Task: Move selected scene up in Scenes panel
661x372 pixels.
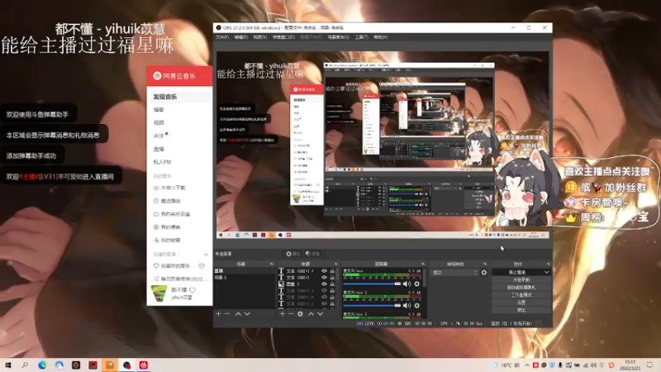Action: click(238, 314)
